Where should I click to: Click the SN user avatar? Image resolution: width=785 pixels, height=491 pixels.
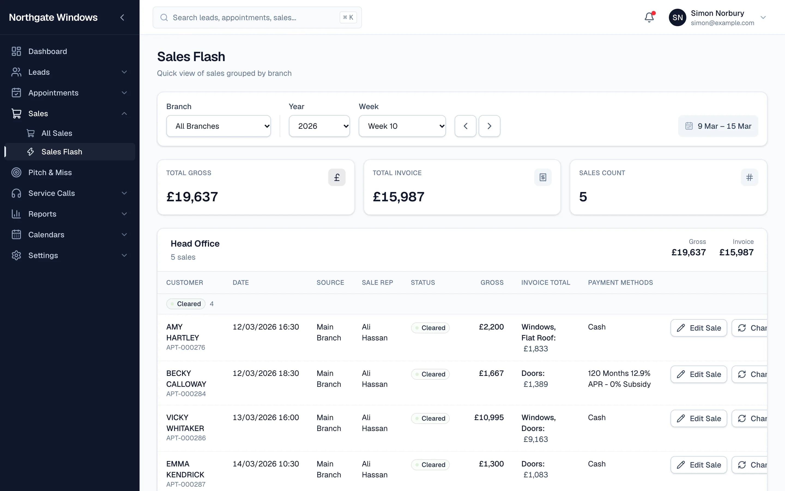click(x=677, y=17)
